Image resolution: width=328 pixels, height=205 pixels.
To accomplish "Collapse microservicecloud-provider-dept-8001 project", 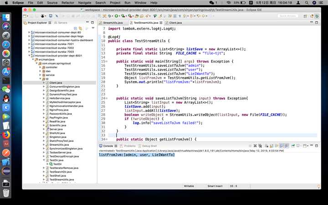I will (x=29, y=56).
